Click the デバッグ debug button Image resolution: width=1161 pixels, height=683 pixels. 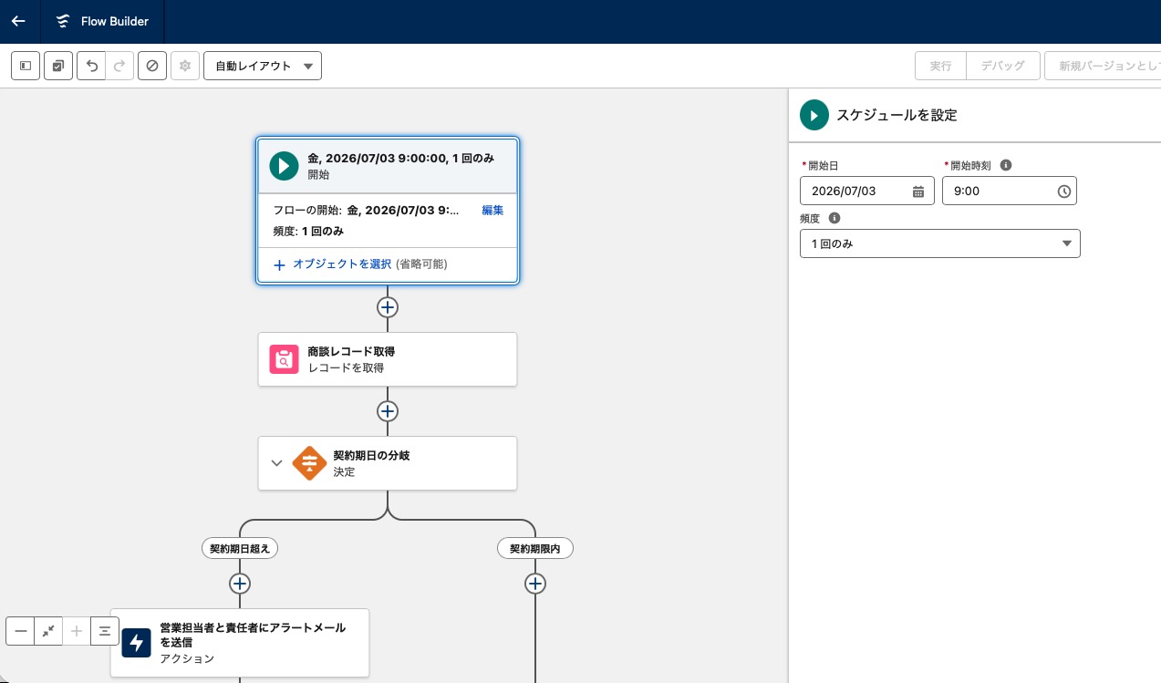pyautogui.click(x=1003, y=66)
